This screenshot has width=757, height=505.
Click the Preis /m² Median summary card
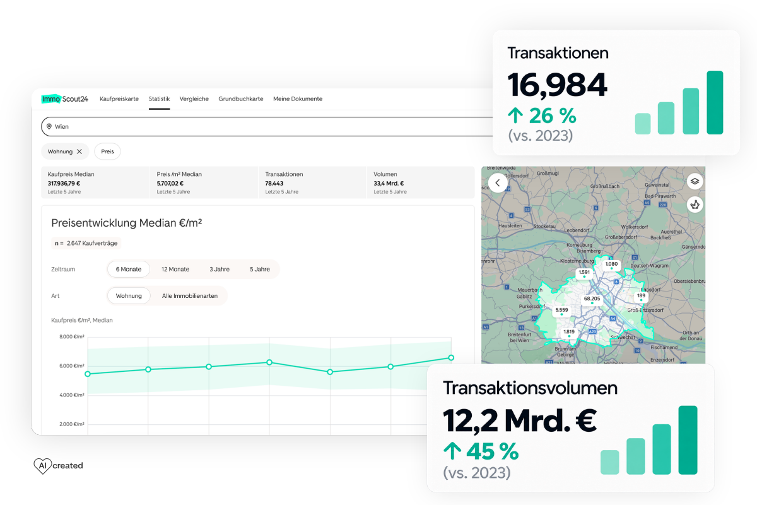pos(204,182)
